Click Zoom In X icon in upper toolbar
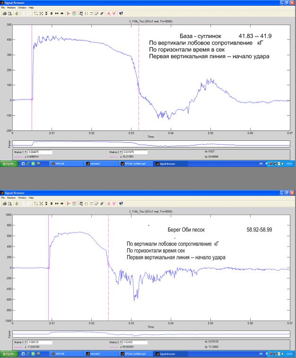296x358 pixels. tap(57, 14)
